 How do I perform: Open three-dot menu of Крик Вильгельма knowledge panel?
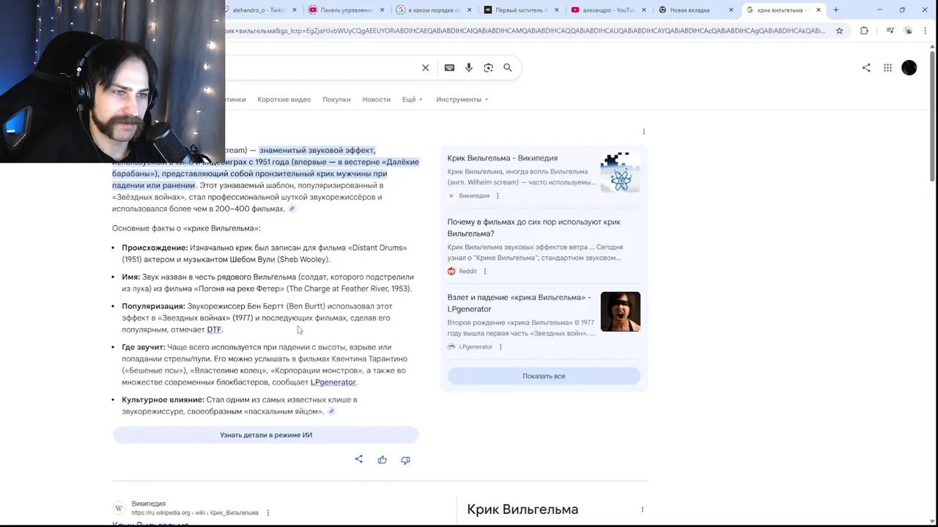pyautogui.click(x=642, y=509)
